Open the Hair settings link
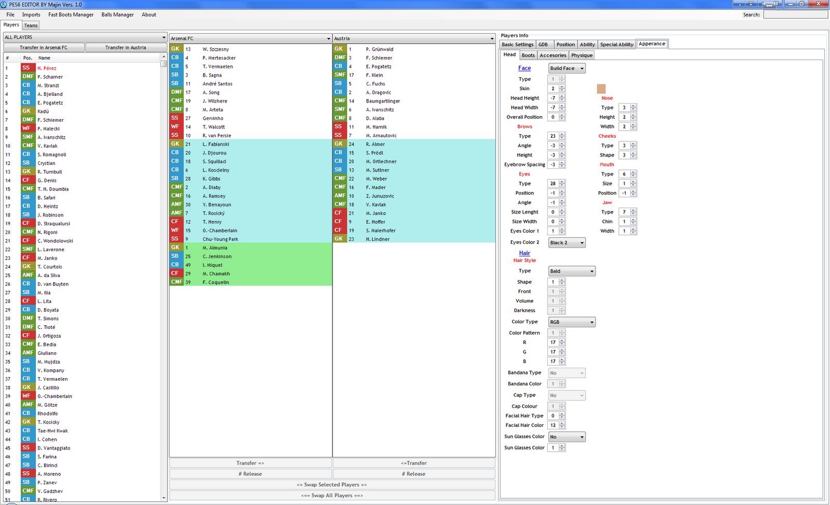 pyautogui.click(x=524, y=253)
